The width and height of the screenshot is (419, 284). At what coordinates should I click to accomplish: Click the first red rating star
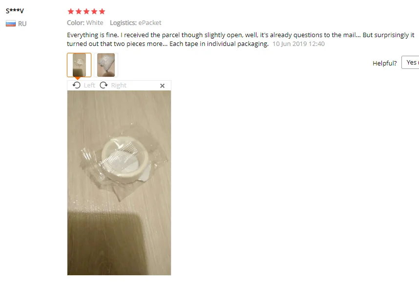71,11
